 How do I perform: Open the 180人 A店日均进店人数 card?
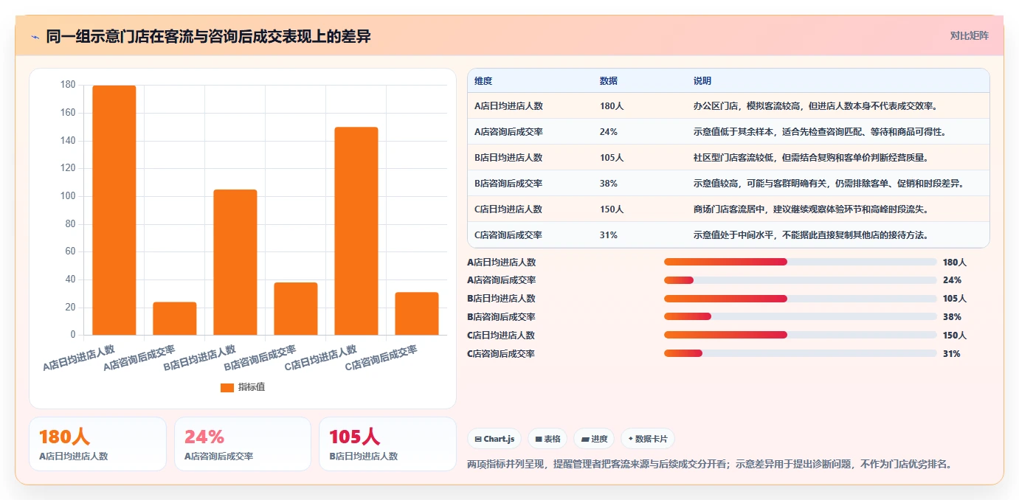tap(98, 444)
